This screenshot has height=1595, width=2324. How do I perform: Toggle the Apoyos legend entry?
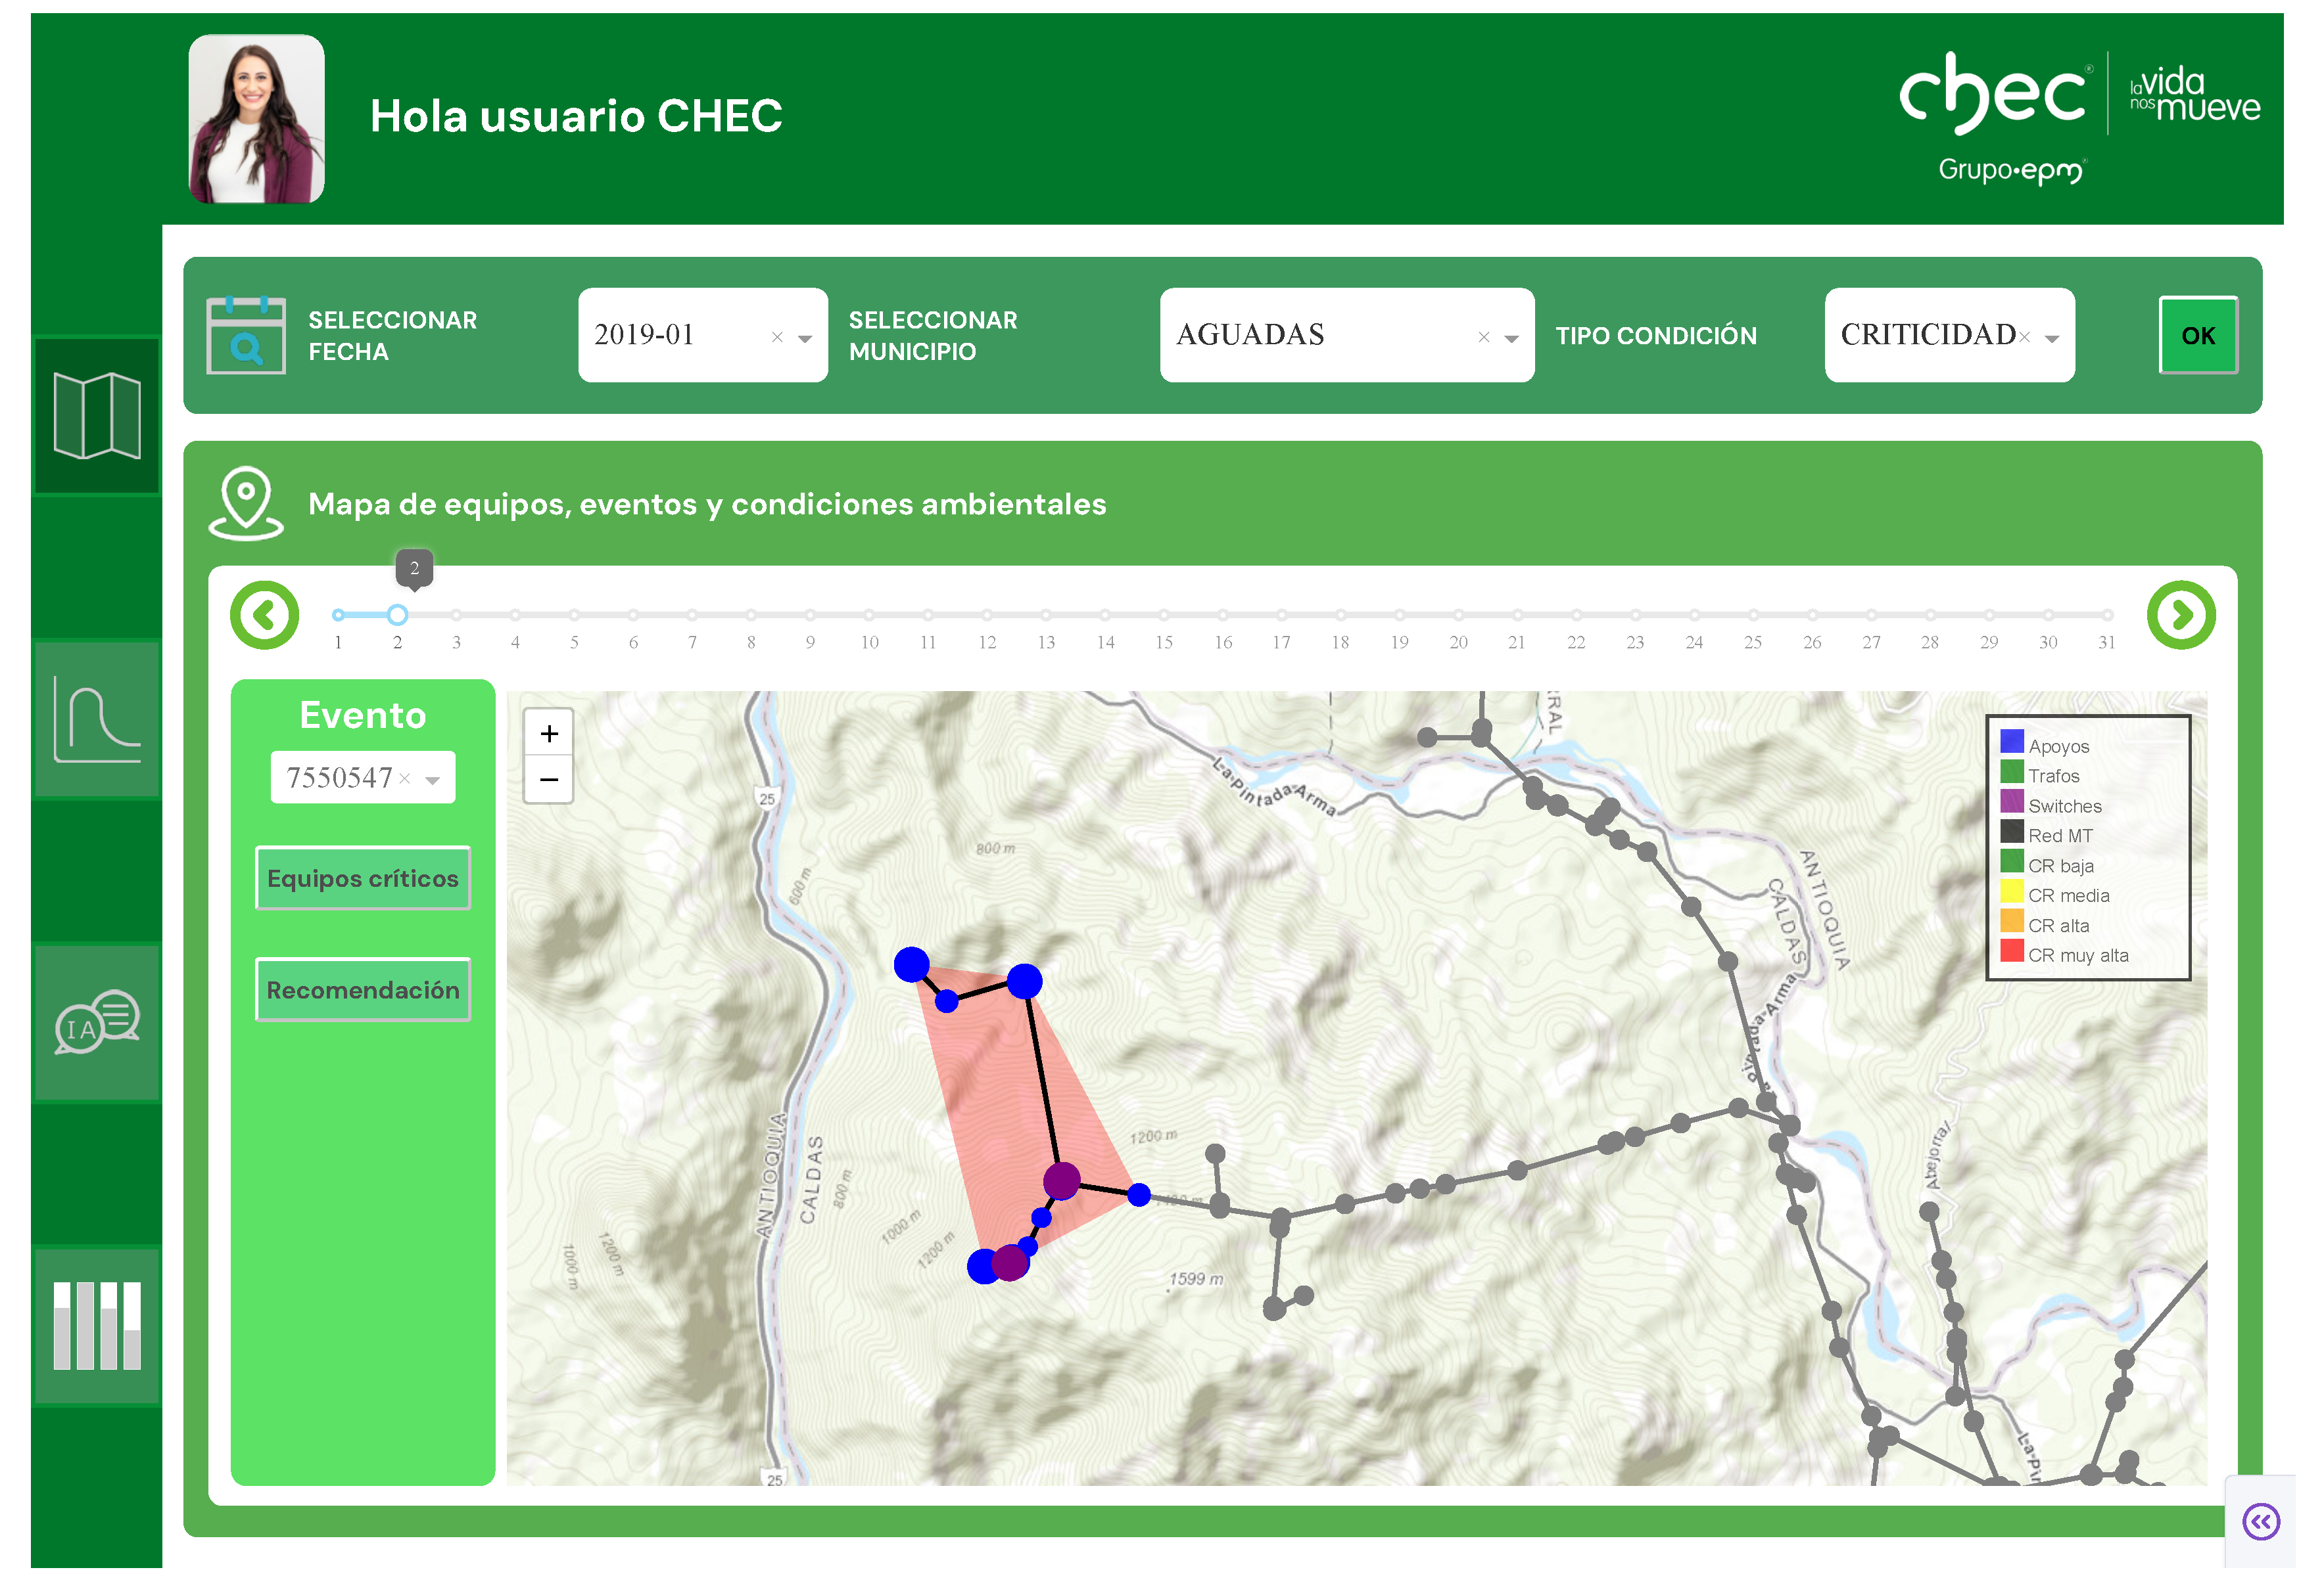(2058, 746)
